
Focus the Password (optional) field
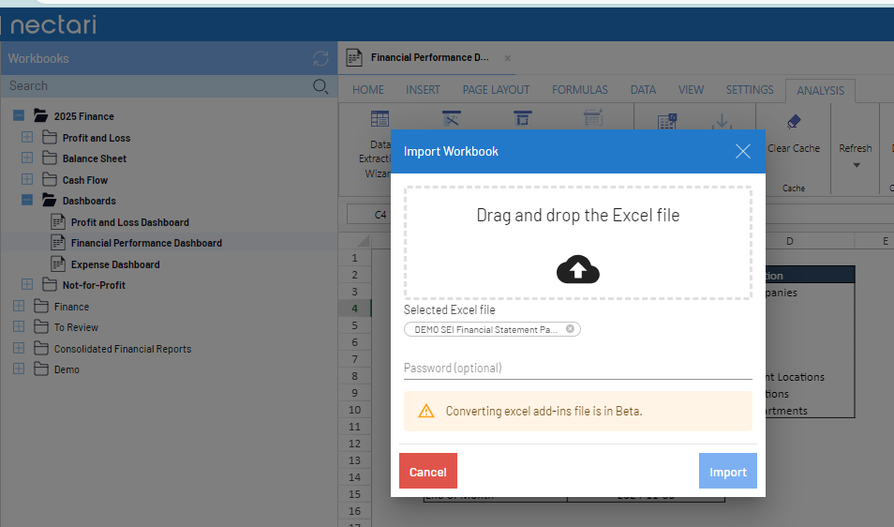(577, 368)
